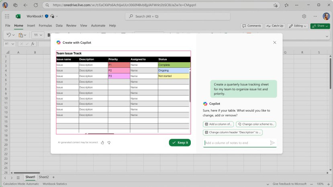The height and width of the screenshot is (187, 333).
Task: Open the all sheets list icon
Action: pyautogui.click(x=18, y=178)
